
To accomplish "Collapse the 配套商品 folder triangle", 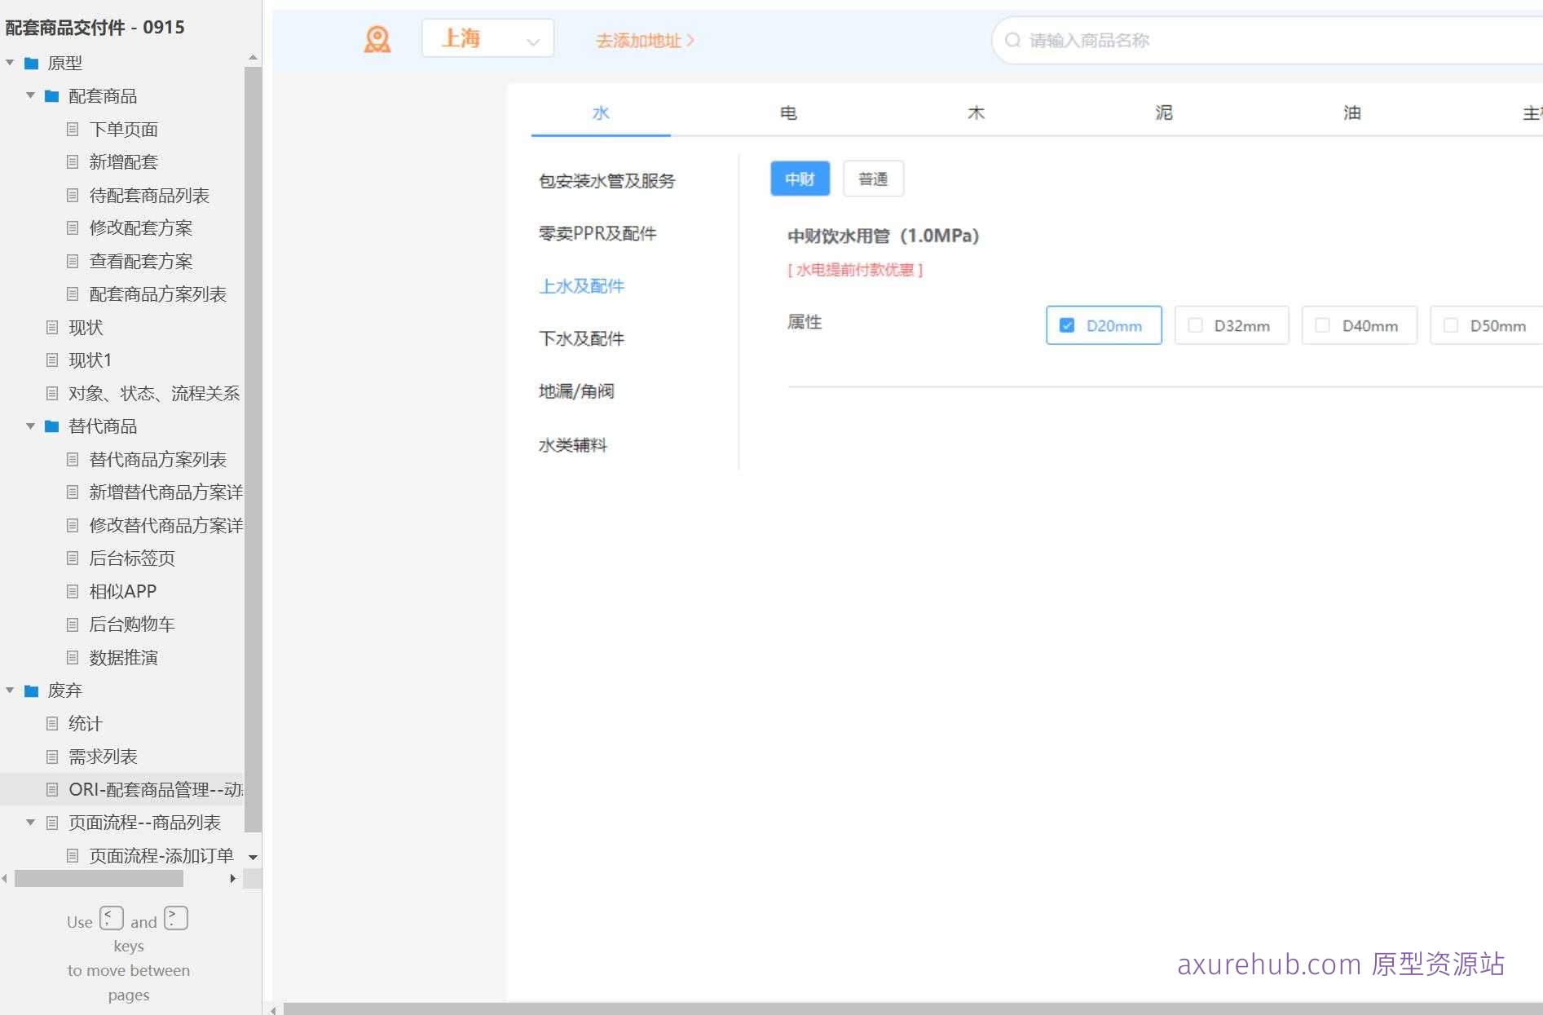I will point(30,95).
